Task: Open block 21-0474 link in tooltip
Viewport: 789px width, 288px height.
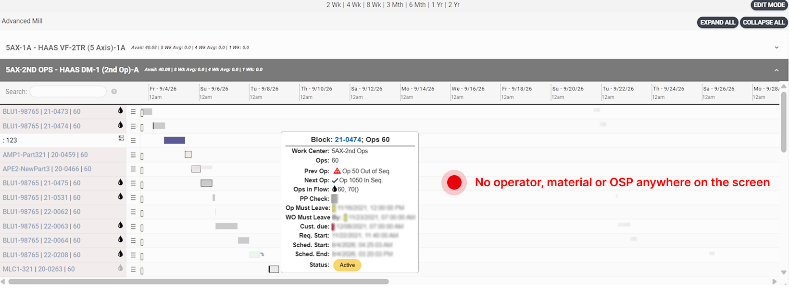Action: click(348, 140)
